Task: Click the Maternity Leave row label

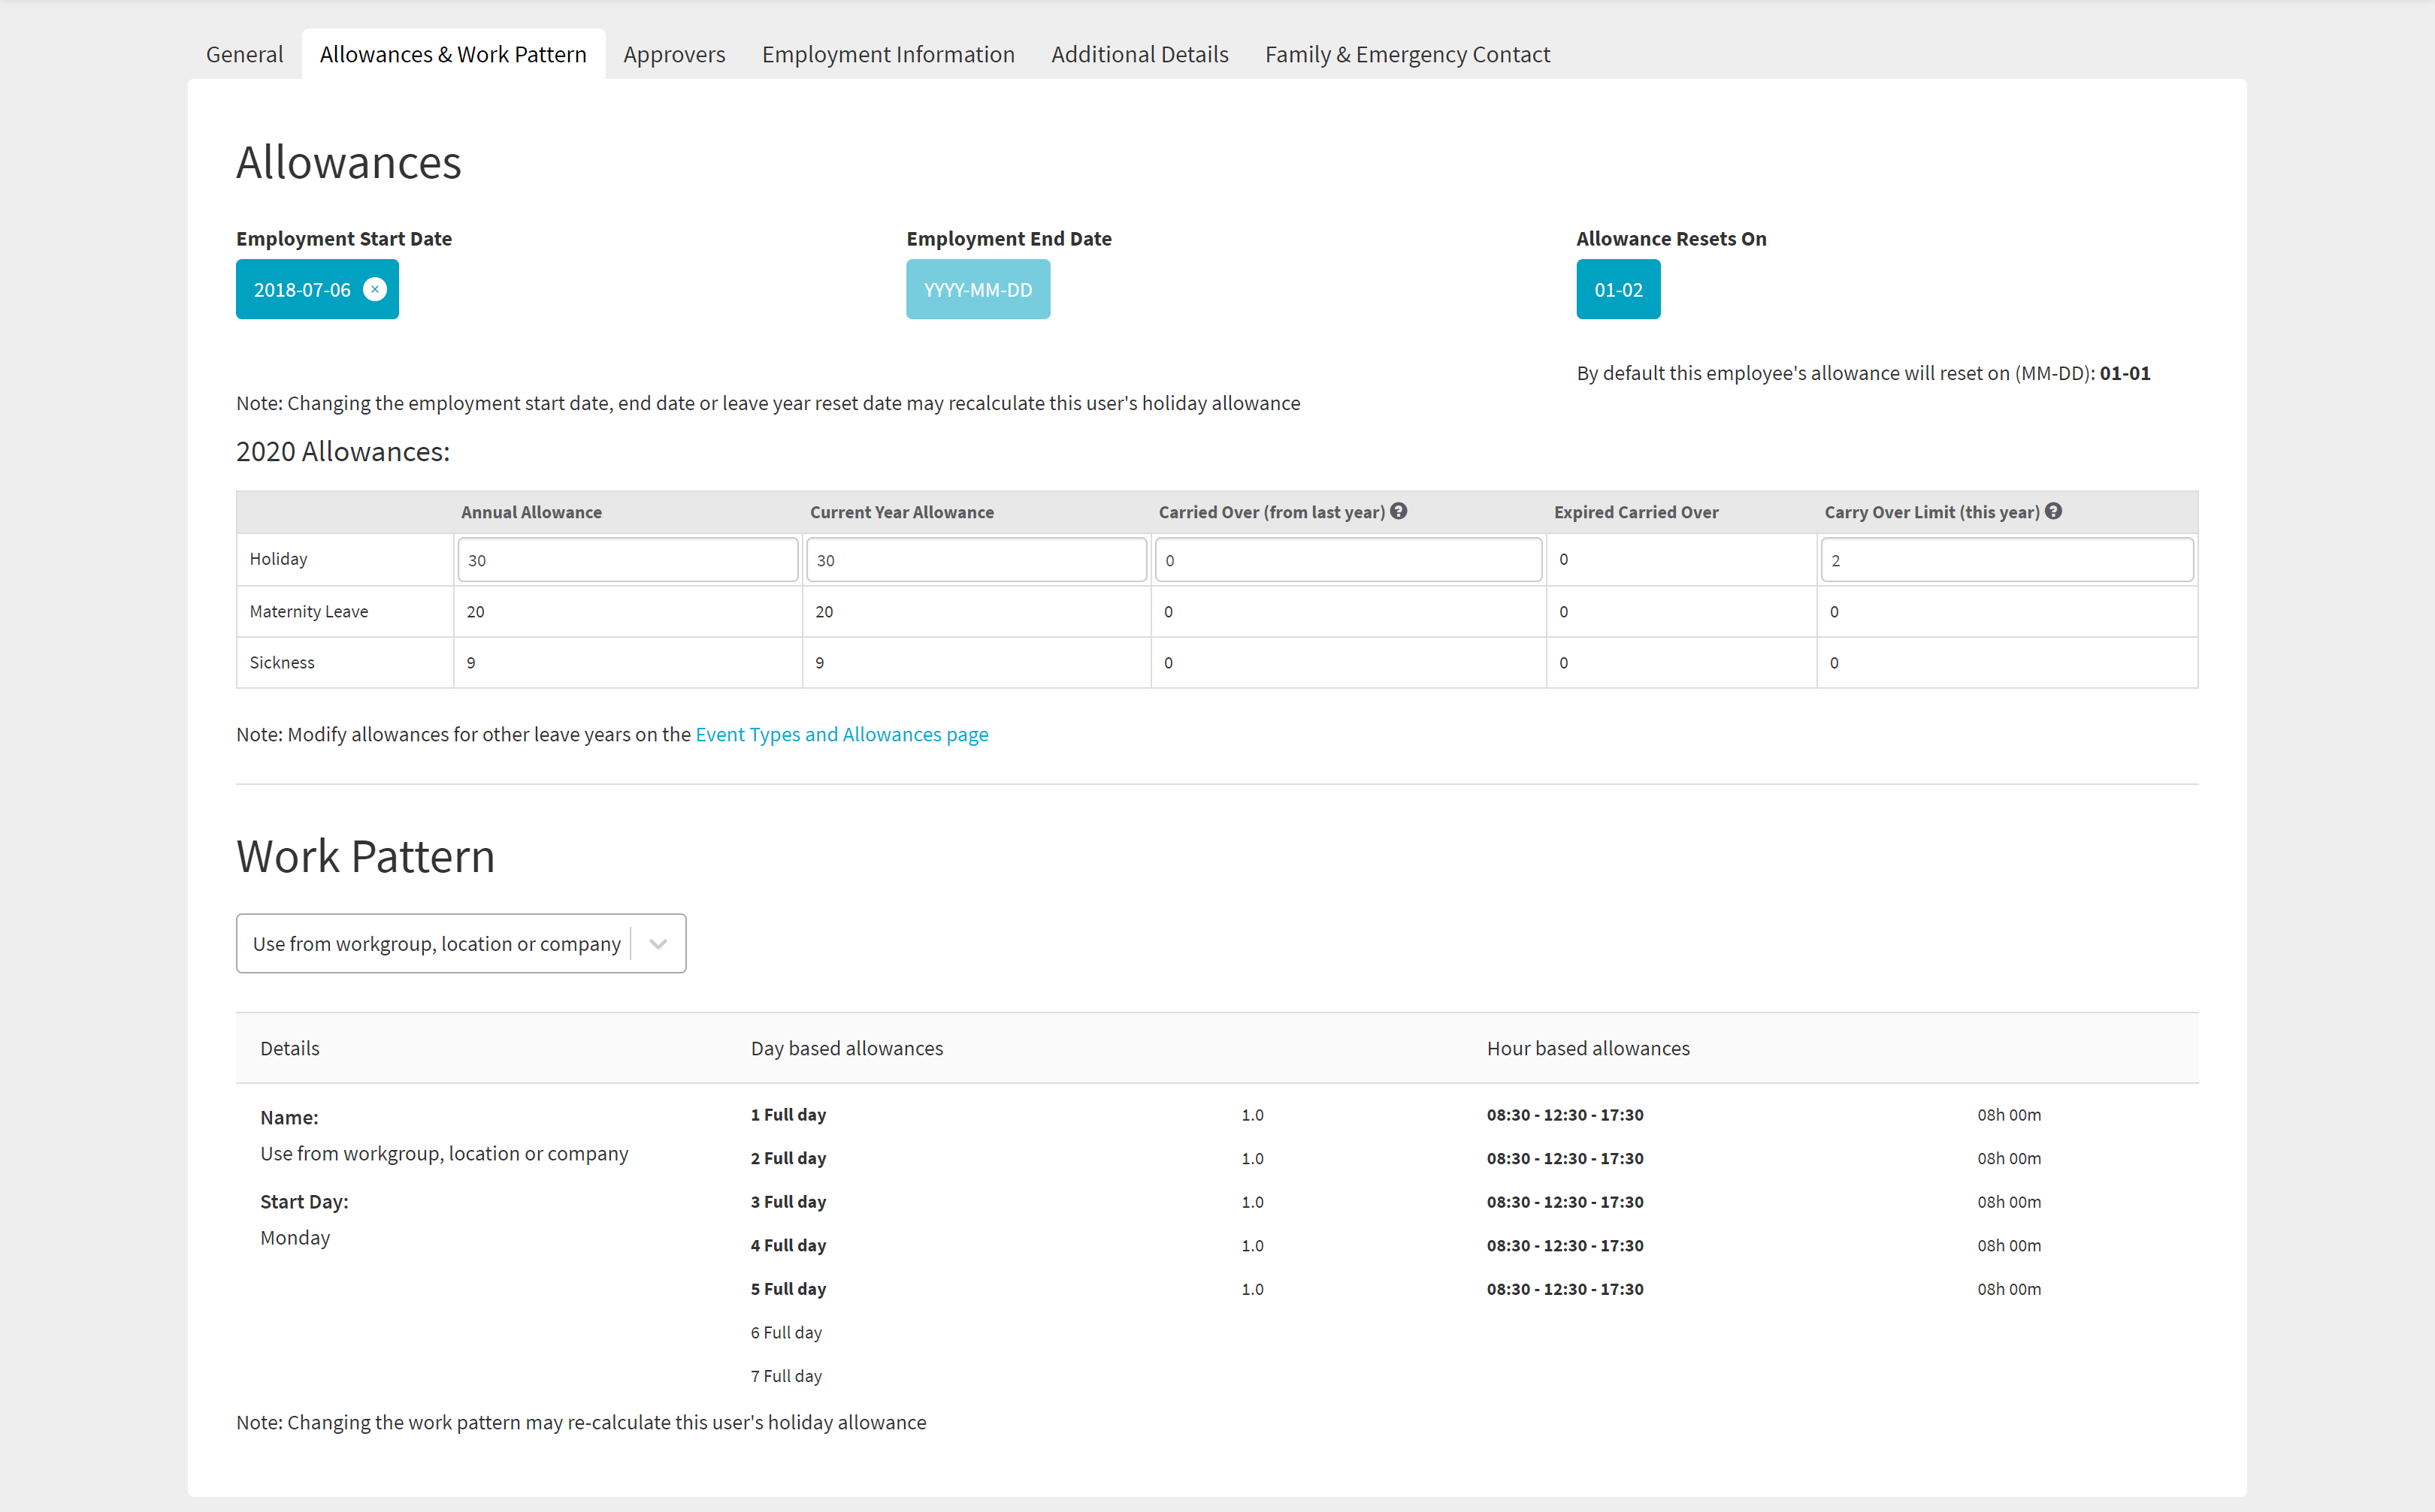Action: coord(308,611)
